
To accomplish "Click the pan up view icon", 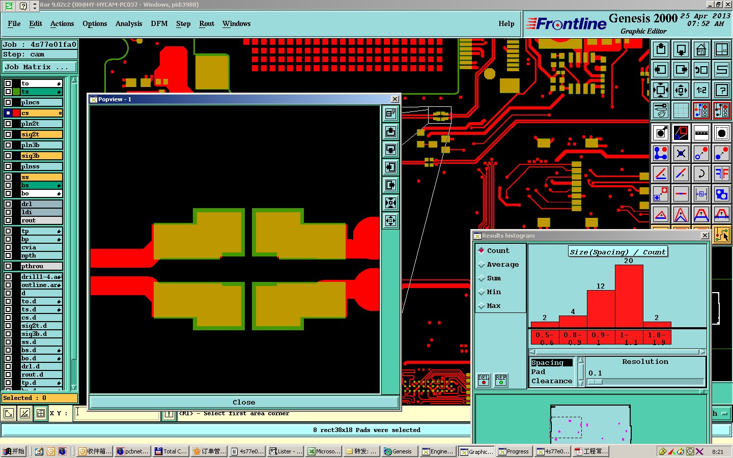I will (x=661, y=49).
